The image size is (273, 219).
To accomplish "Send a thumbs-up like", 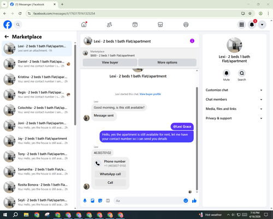I will [x=194, y=201].
